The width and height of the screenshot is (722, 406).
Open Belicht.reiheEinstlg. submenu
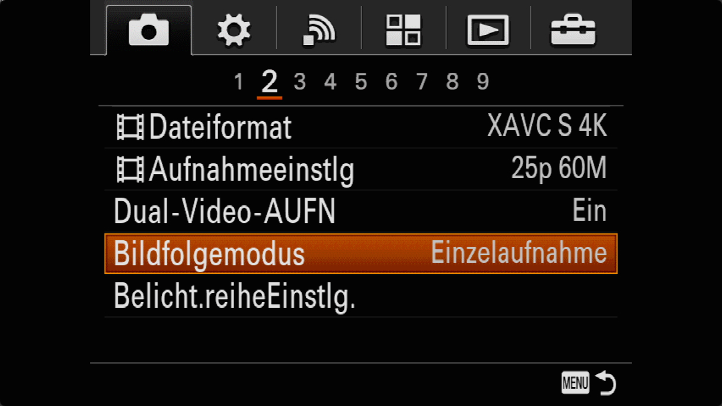[x=360, y=296]
